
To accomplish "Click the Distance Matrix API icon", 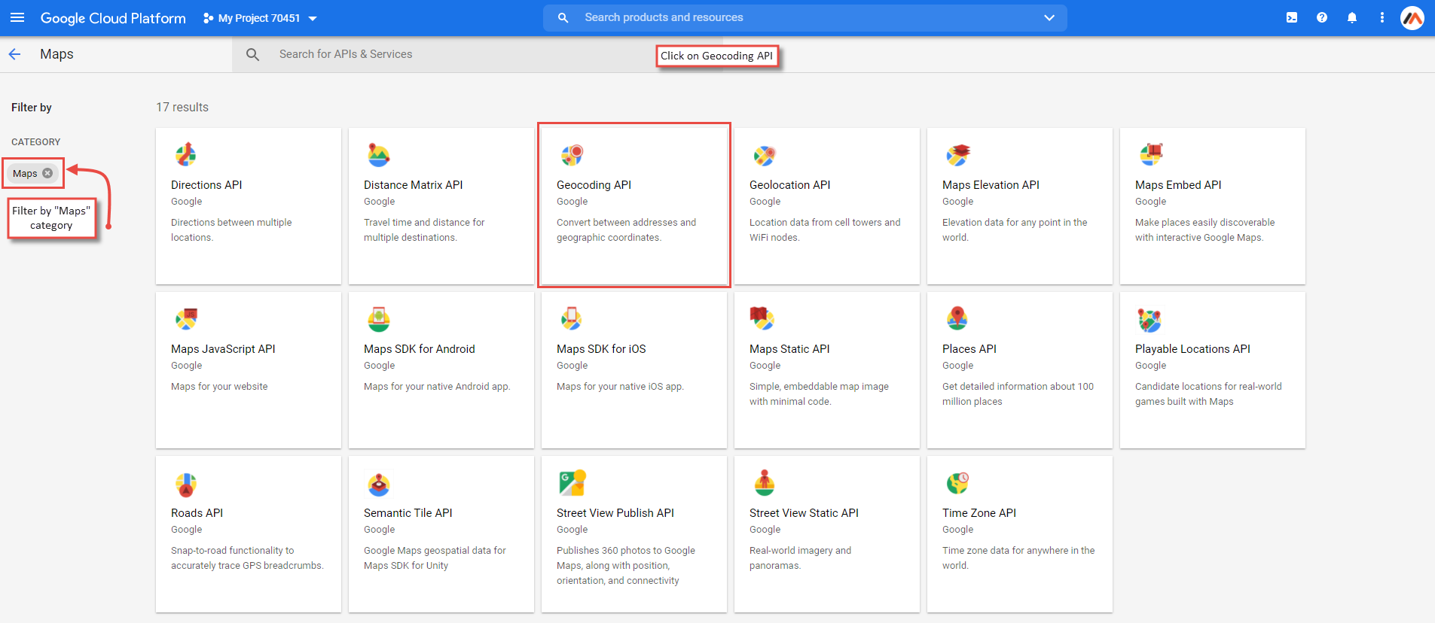I will (378, 154).
